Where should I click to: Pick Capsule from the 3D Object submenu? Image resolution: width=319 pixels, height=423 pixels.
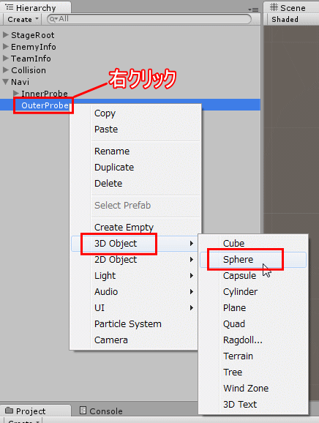tap(239, 276)
